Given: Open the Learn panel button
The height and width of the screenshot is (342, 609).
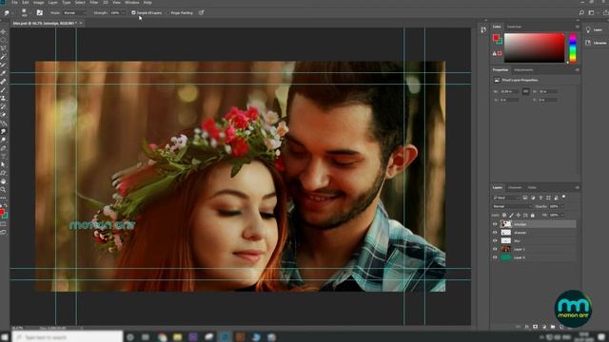Looking at the screenshot, I should point(595,29).
